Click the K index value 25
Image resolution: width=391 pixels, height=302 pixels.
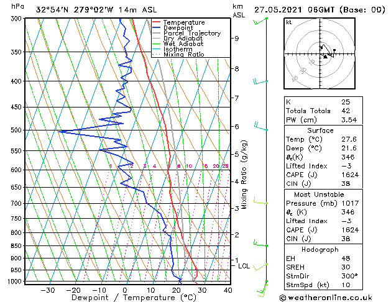(346, 102)
